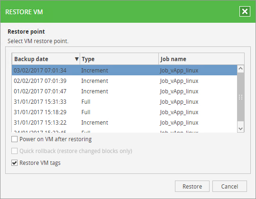Close the Restore VM dialog
The width and height of the screenshot is (256, 199).
pyautogui.click(x=245, y=11)
